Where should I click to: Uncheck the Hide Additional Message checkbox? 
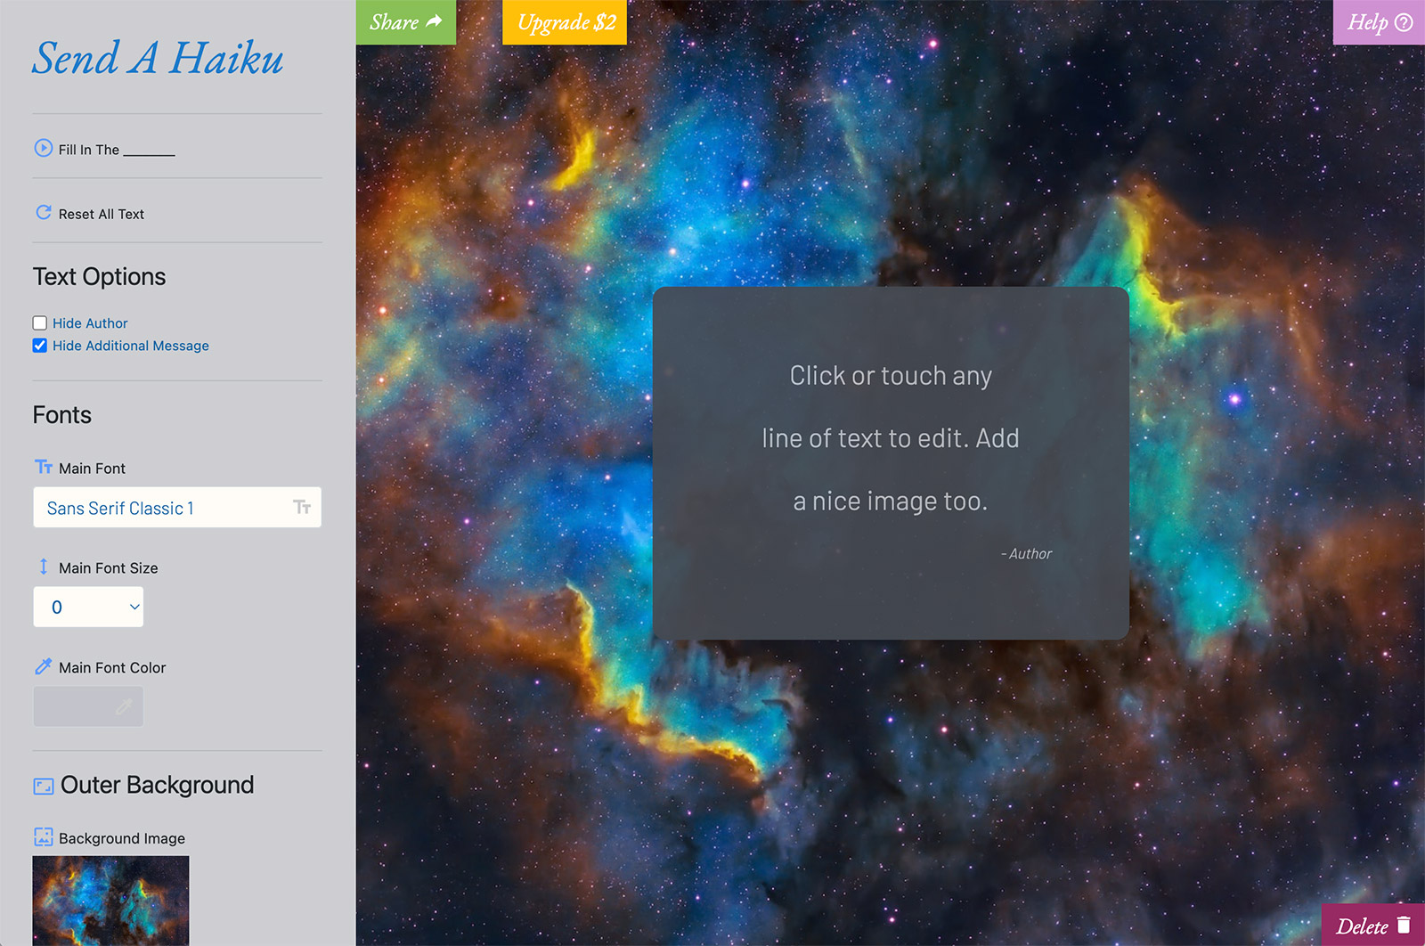coord(40,346)
